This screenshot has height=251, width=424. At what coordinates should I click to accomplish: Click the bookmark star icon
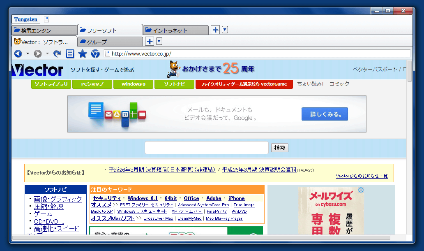click(x=83, y=53)
